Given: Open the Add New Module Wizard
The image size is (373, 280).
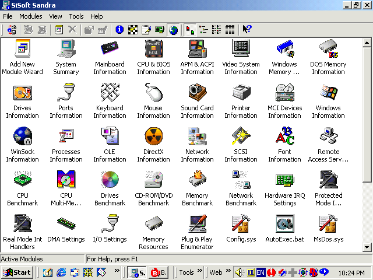Looking at the screenshot, I should coord(22,57).
